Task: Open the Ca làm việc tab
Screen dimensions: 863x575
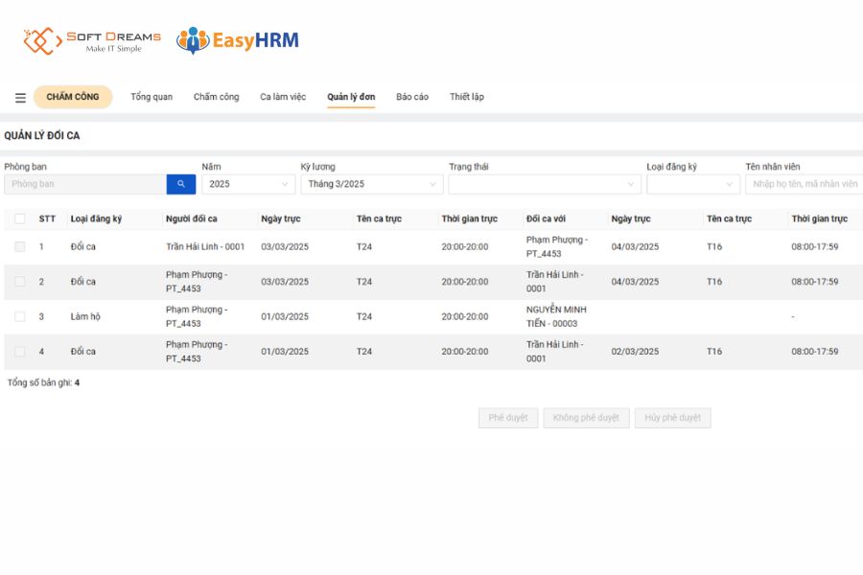Action: 283,97
